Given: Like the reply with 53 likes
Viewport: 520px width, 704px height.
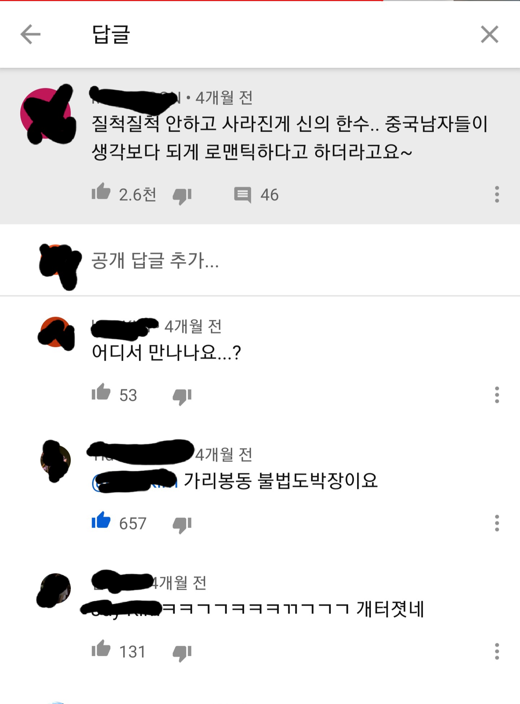Looking at the screenshot, I should pyautogui.click(x=101, y=392).
